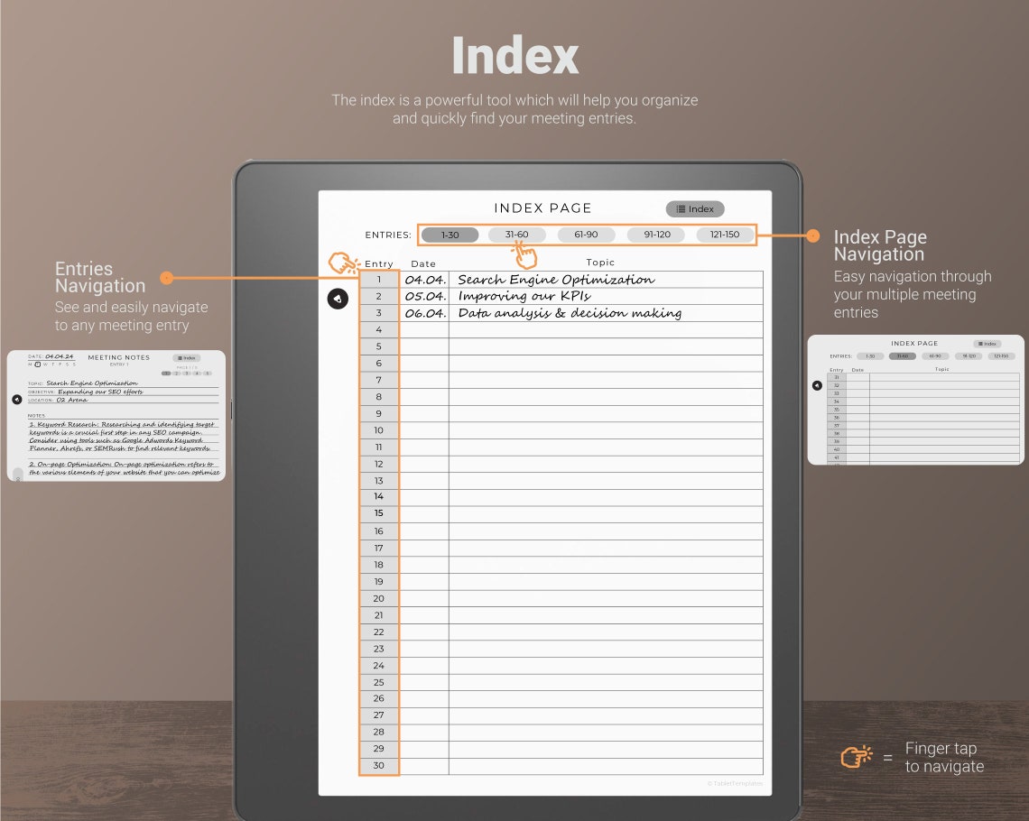Click the round back arrow on tablet's left edge
1029x821 pixels.
(338, 298)
